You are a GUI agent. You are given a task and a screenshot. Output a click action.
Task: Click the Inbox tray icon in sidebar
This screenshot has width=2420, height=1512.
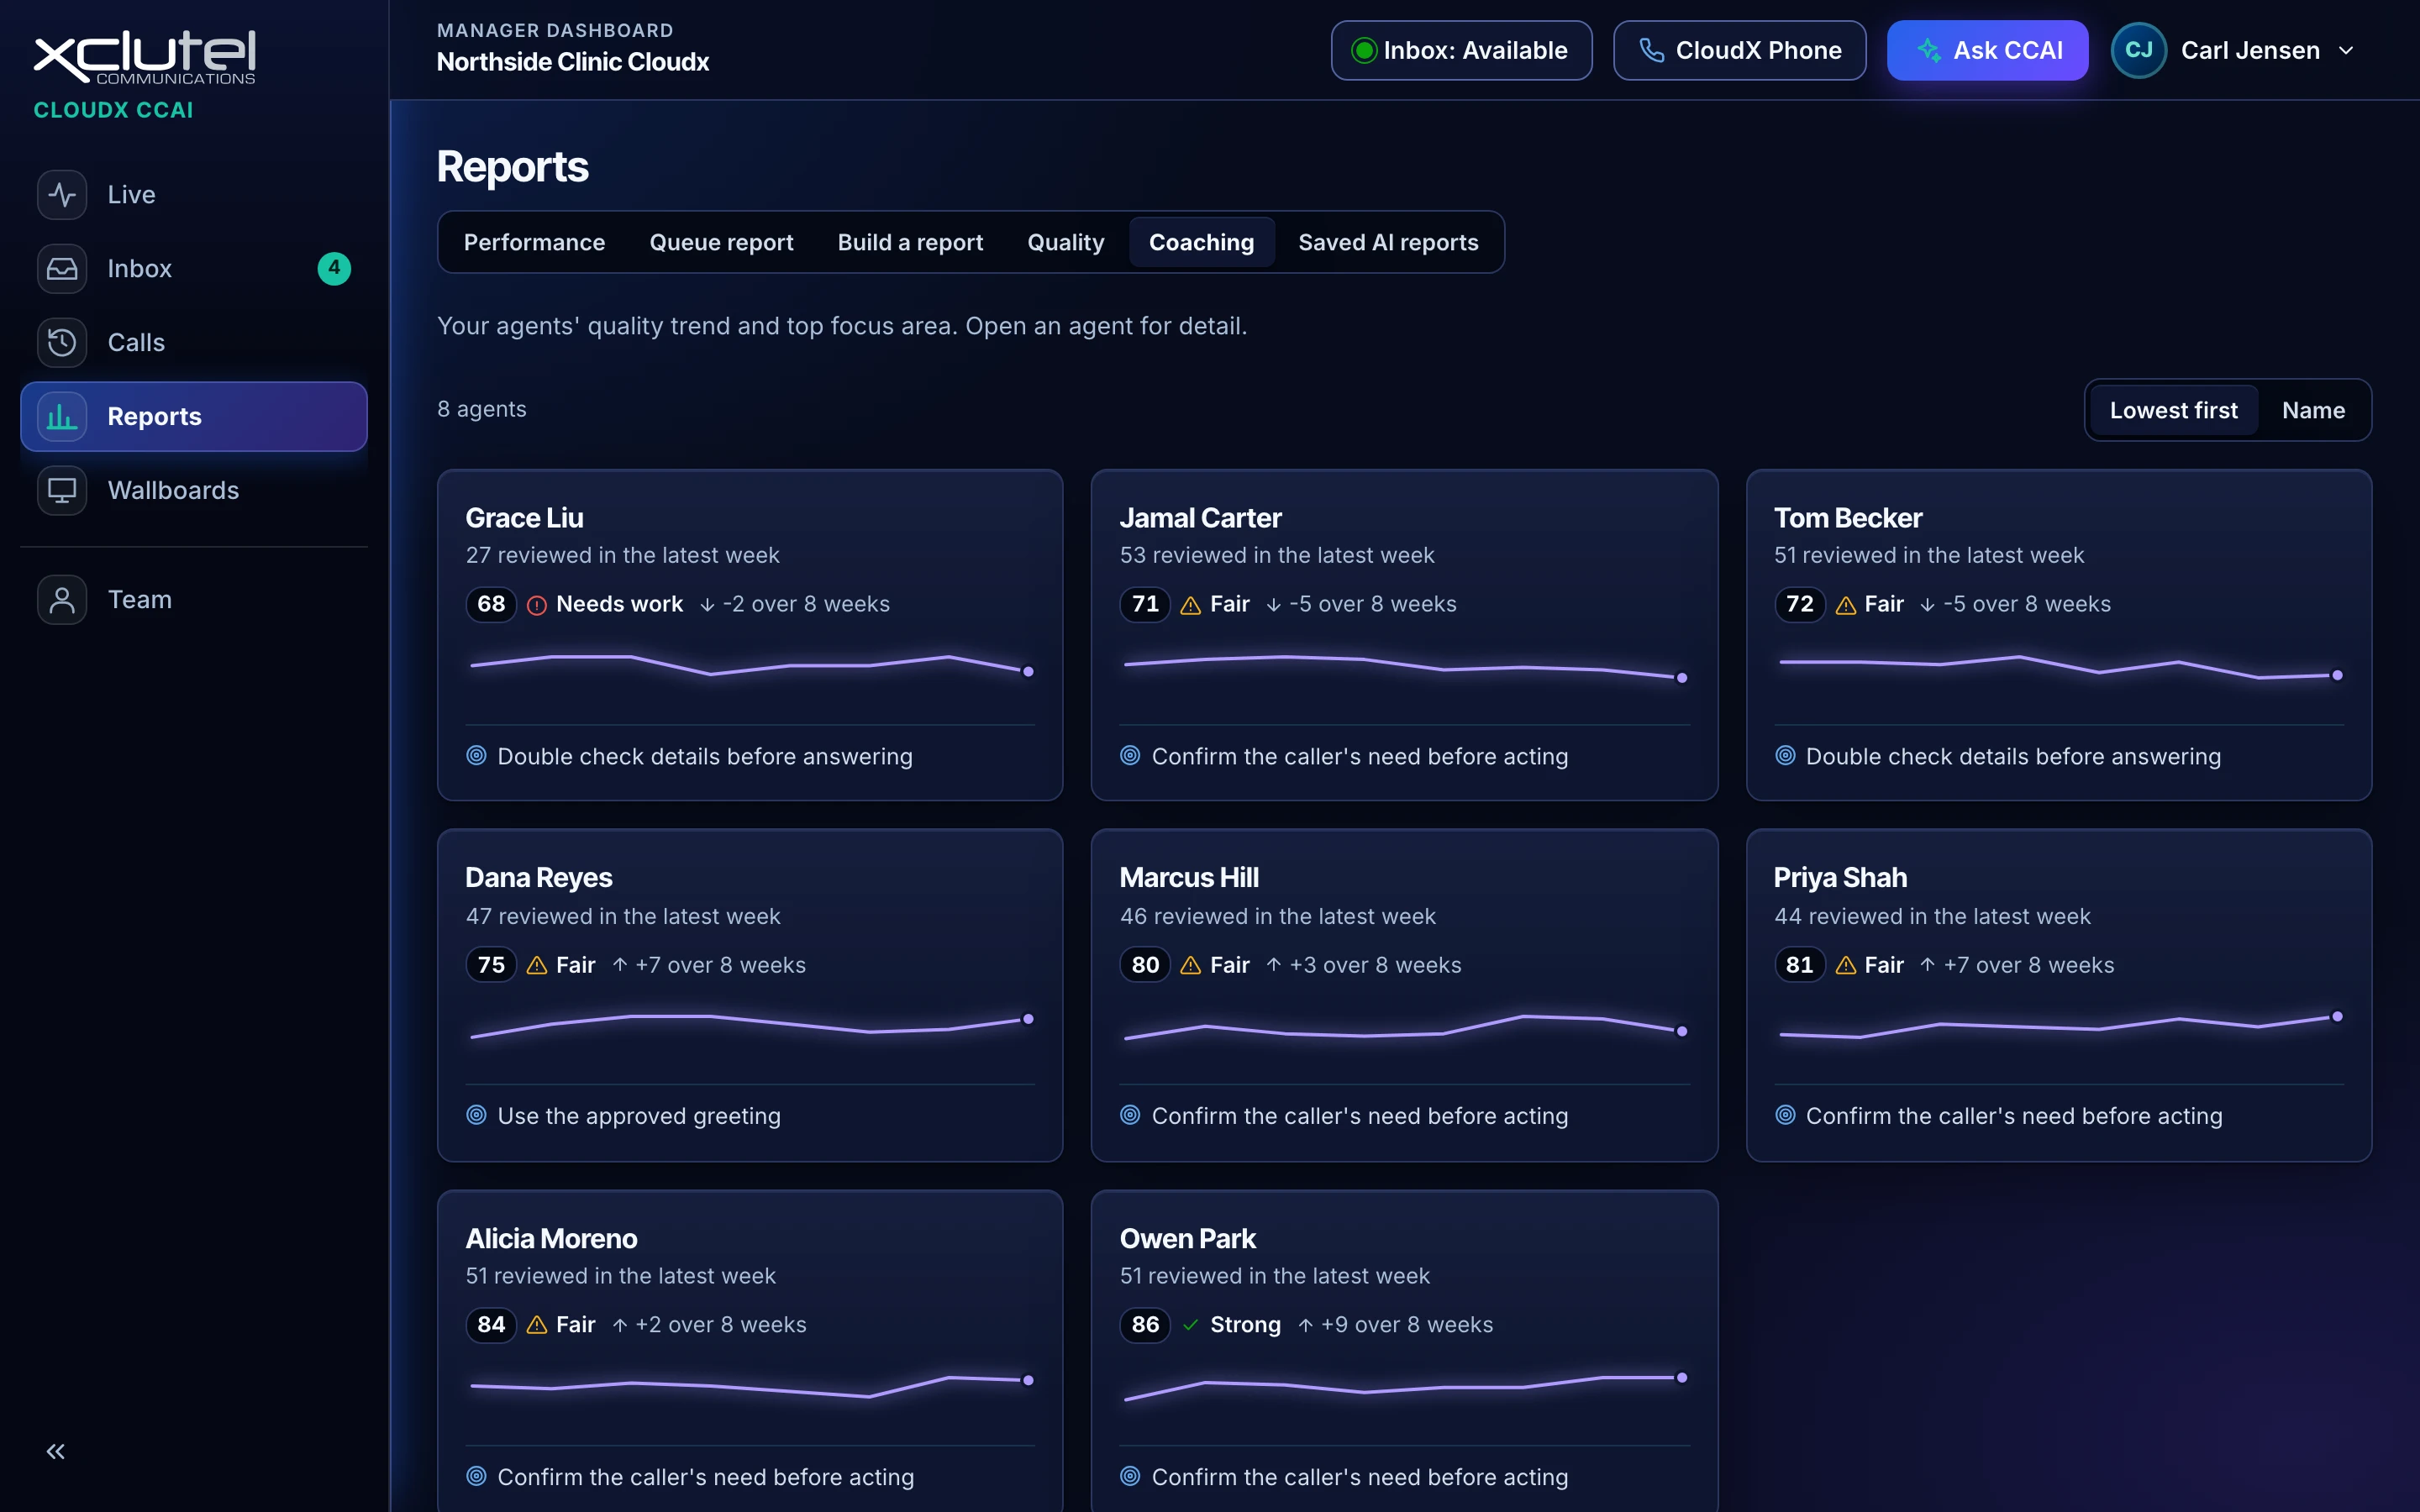62,268
